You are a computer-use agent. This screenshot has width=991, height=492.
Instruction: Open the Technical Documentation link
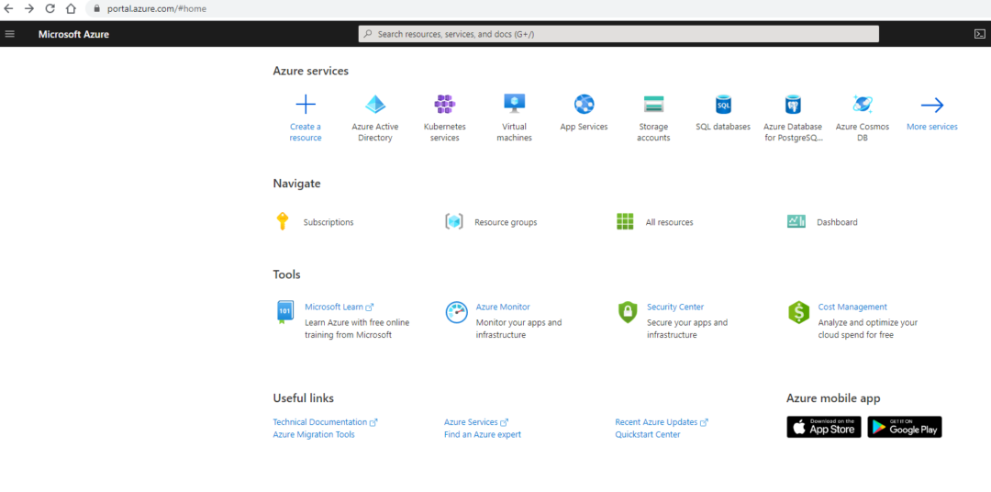coord(319,422)
